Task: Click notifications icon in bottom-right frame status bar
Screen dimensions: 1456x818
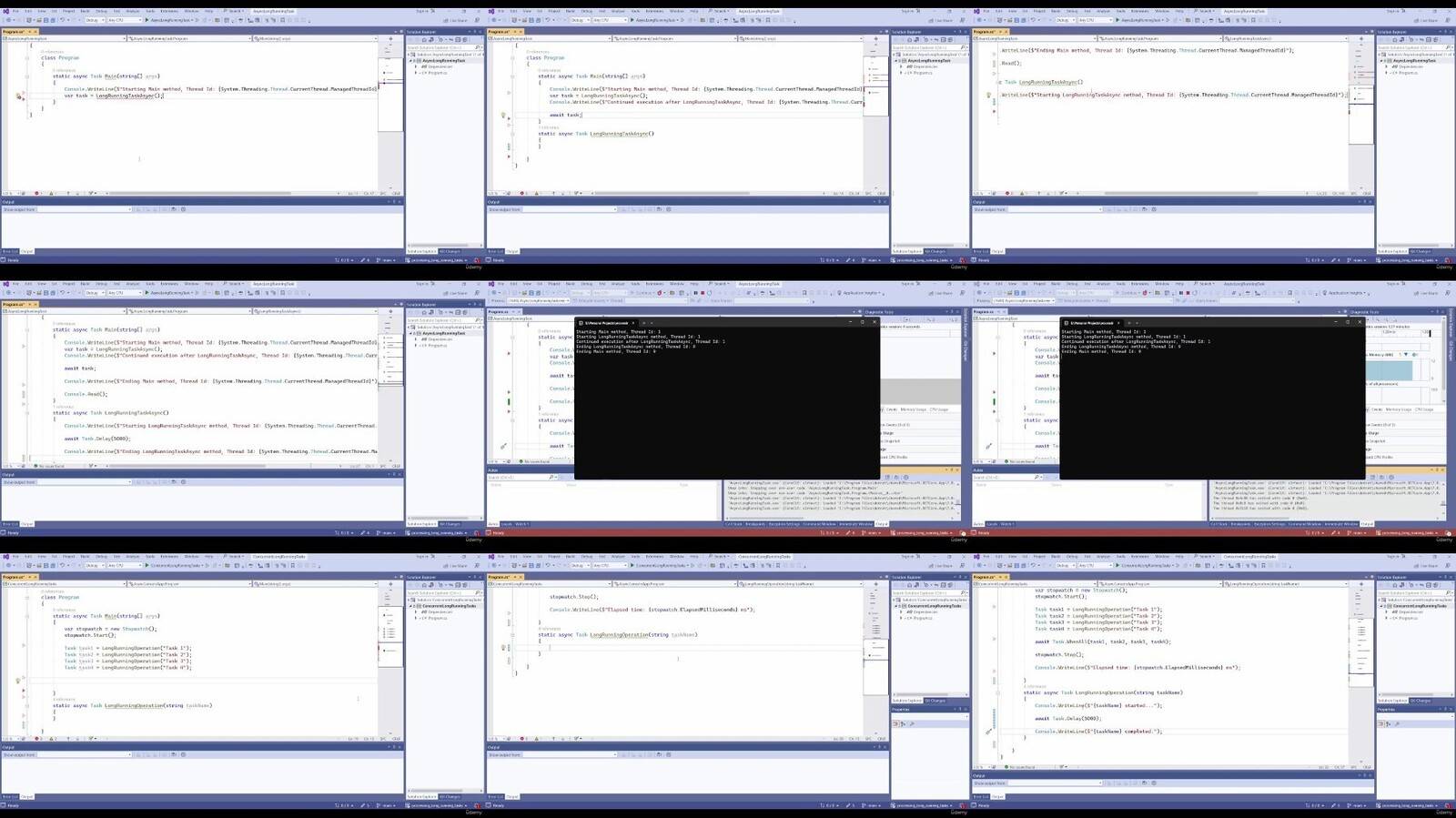Action: tap(1449, 805)
